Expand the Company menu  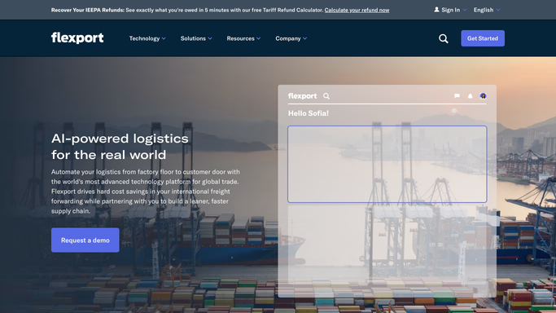(291, 38)
